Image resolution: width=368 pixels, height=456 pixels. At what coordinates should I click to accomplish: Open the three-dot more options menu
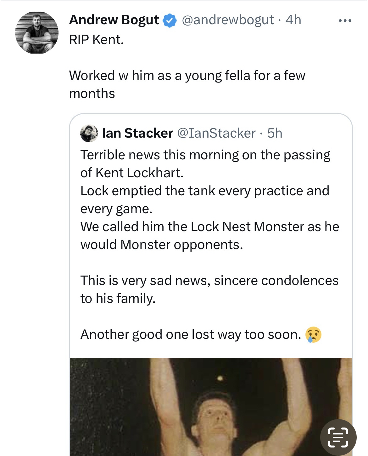click(345, 21)
